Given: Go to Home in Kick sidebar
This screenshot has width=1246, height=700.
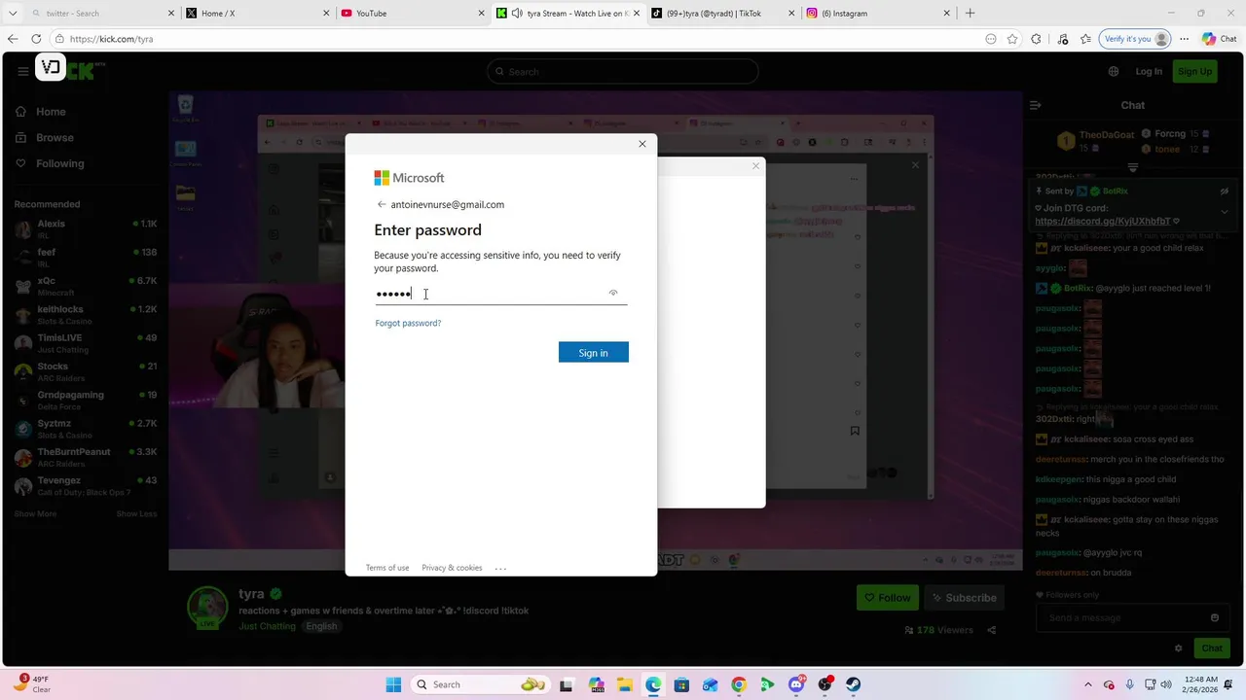Looking at the screenshot, I should (x=51, y=112).
